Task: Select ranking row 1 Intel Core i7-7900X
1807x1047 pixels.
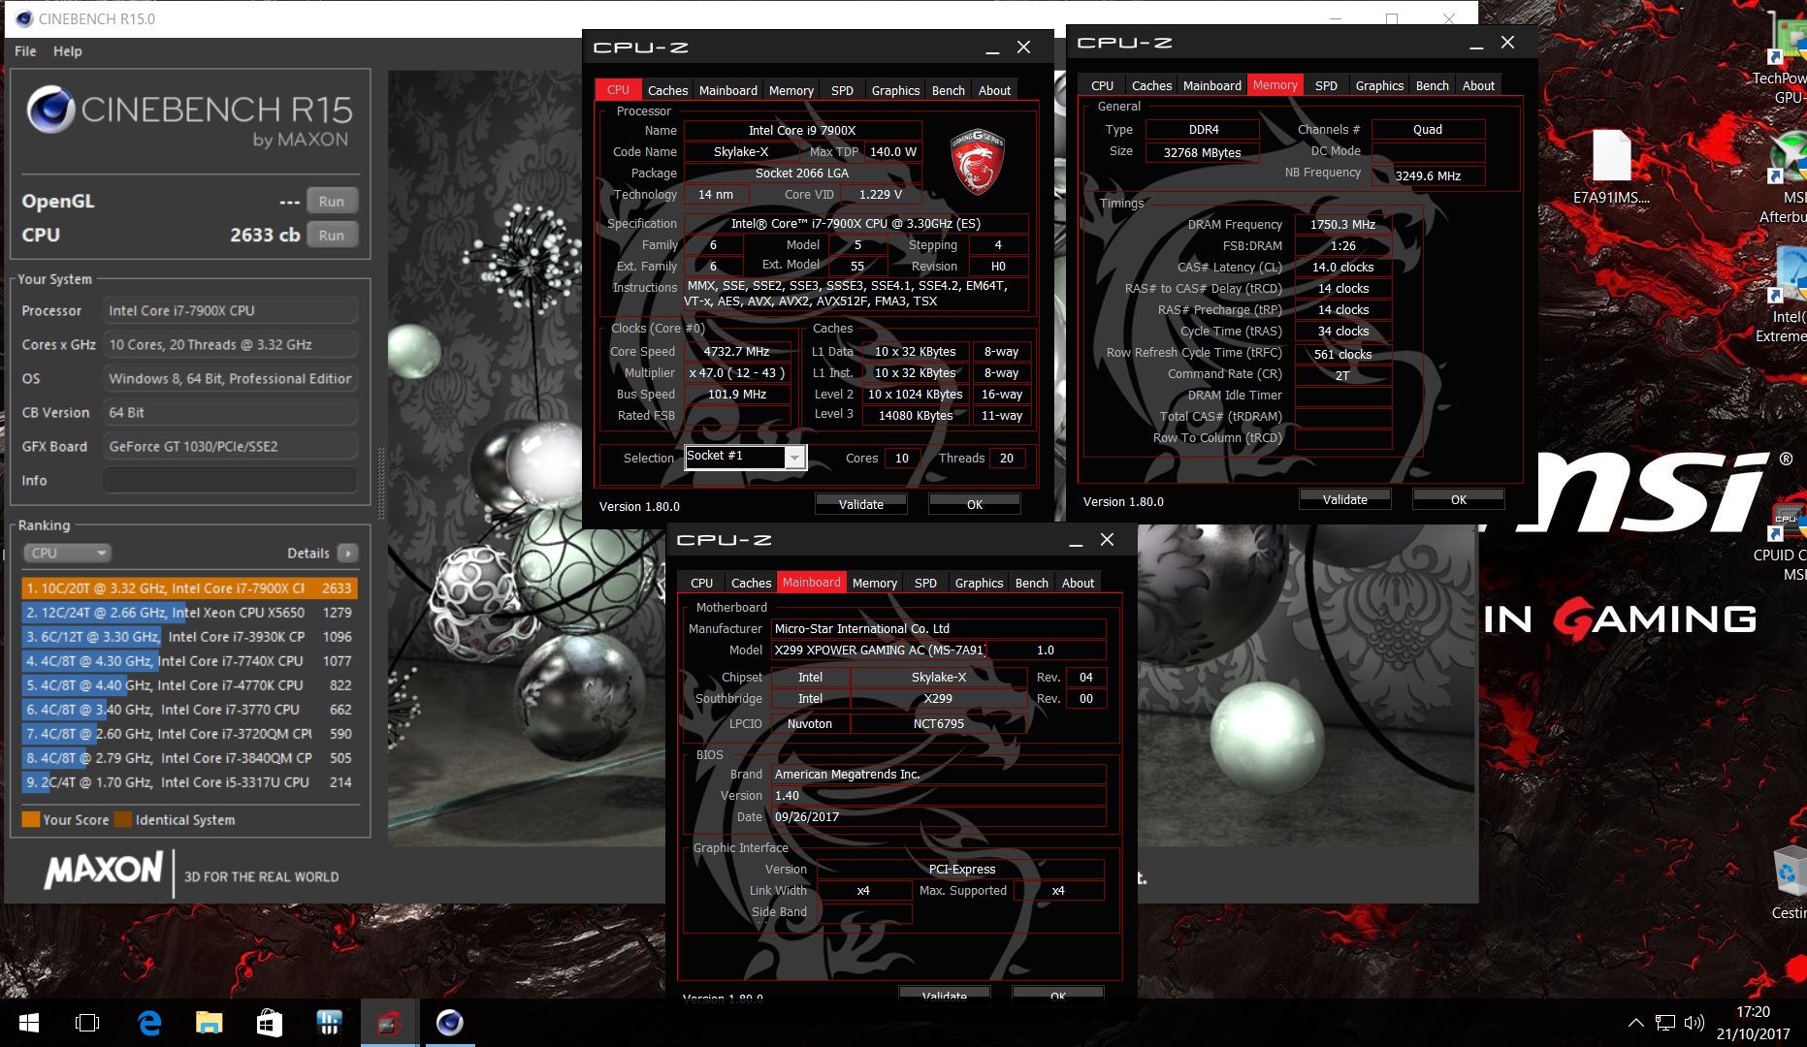Action: pyautogui.click(x=189, y=588)
